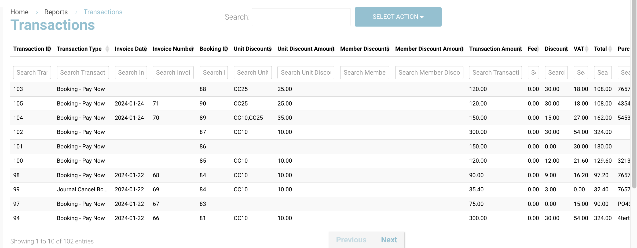Click Search Unit Discount Amount filter
The image size is (637, 248).
click(306, 72)
